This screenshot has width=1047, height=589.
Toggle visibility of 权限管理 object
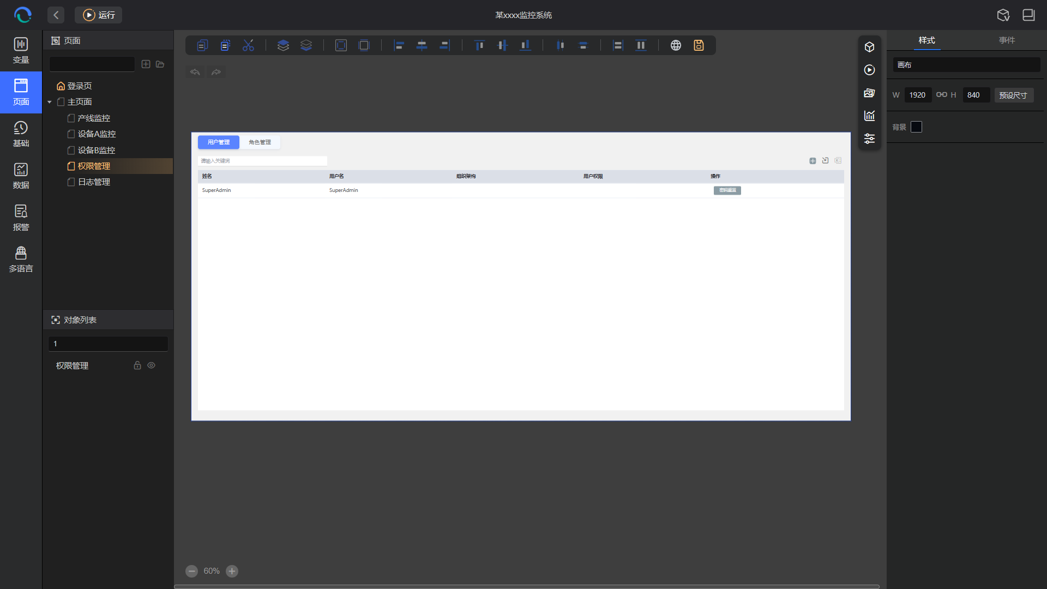pyautogui.click(x=152, y=365)
